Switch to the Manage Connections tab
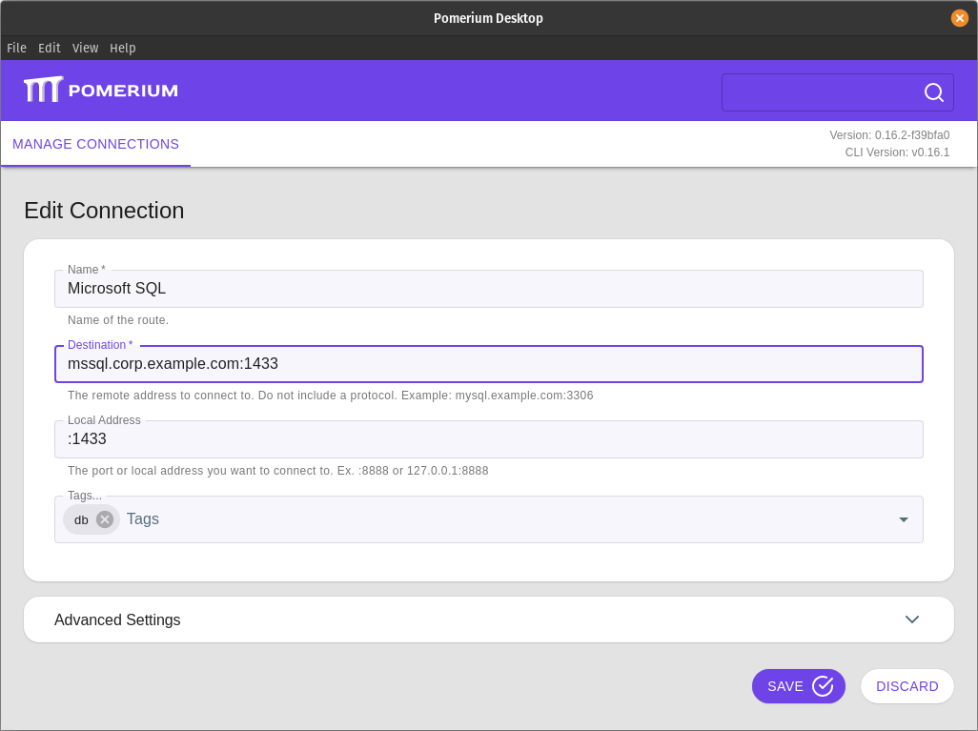This screenshot has height=731, width=978. coord(95,144)
